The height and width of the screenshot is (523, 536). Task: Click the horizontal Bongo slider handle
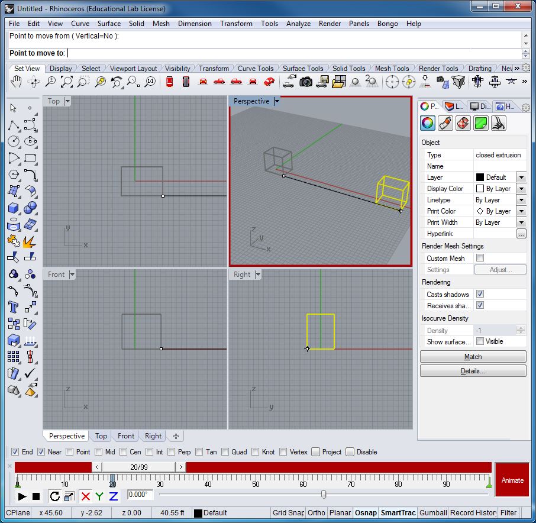point(324,494)
